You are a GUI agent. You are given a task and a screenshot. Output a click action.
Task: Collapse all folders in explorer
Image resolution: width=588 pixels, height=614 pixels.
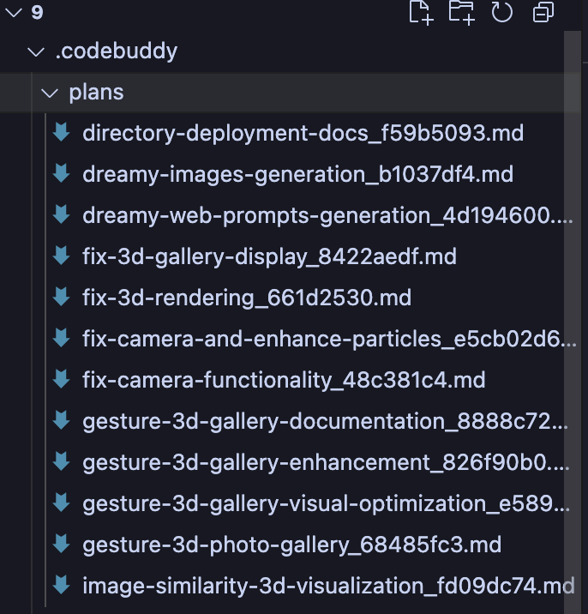[543, 12]
